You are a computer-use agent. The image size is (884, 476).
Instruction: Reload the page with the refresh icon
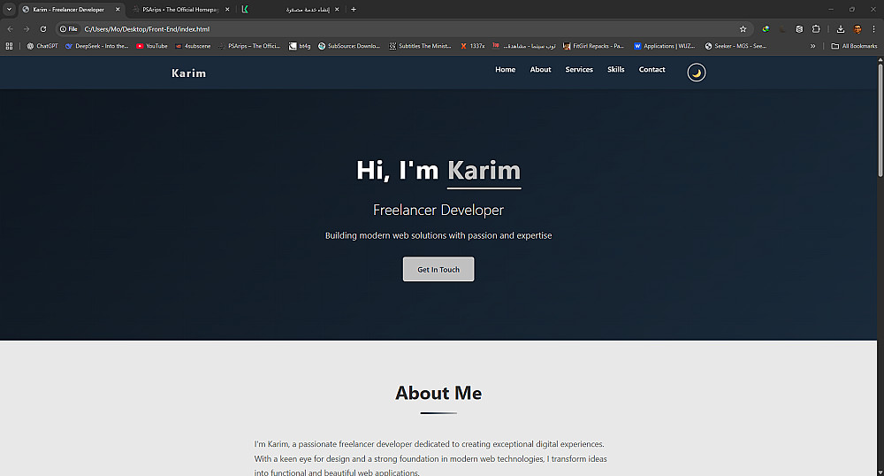(43, 29)
